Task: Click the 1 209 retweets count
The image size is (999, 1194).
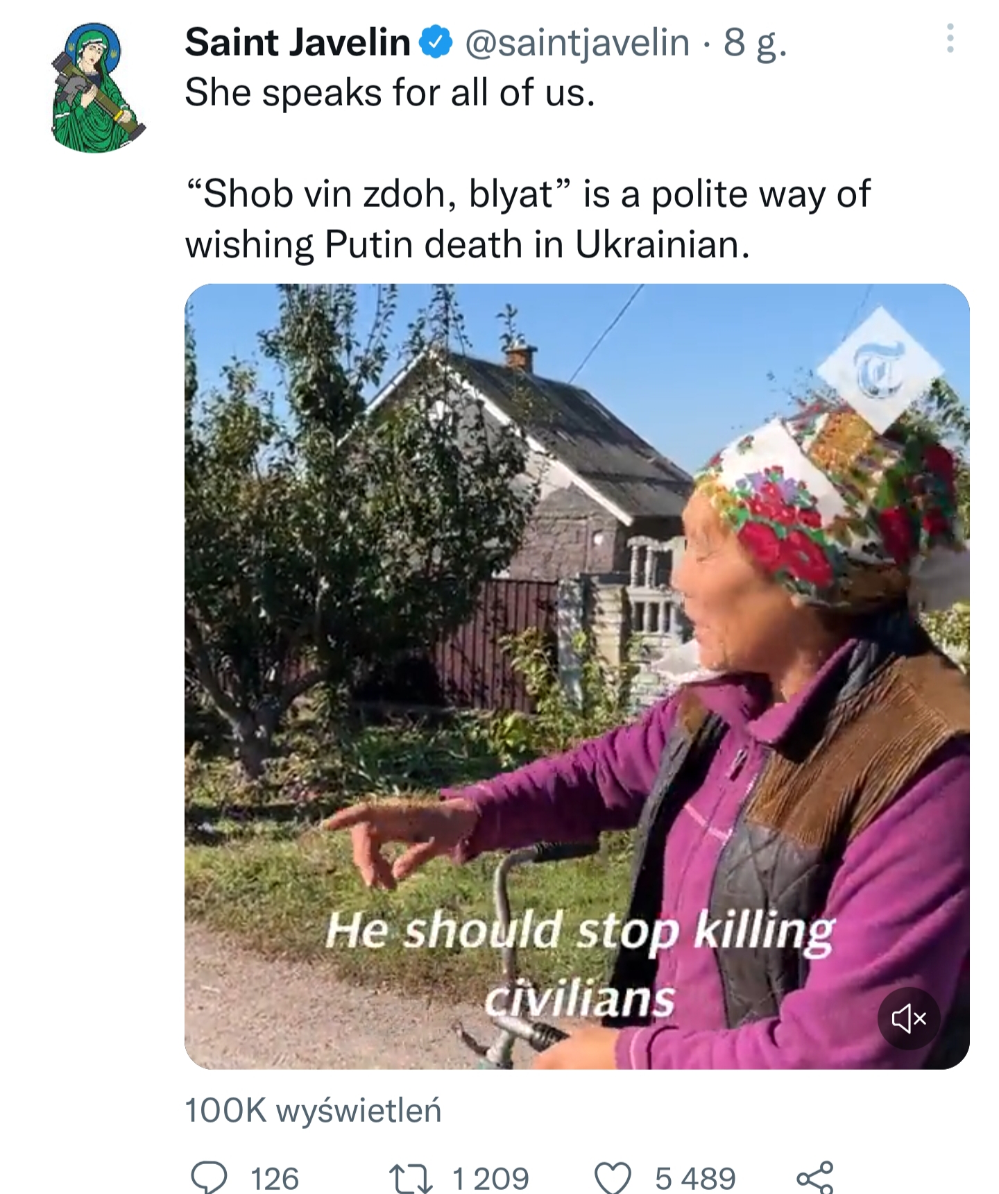Action: click(490, 1179)
